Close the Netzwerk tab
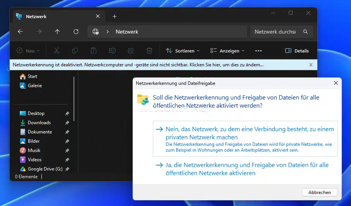Viewport: 351px width, 206px height. 98,16
